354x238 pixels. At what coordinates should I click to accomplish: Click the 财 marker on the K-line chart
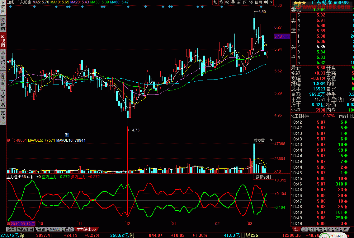(67, 135)
